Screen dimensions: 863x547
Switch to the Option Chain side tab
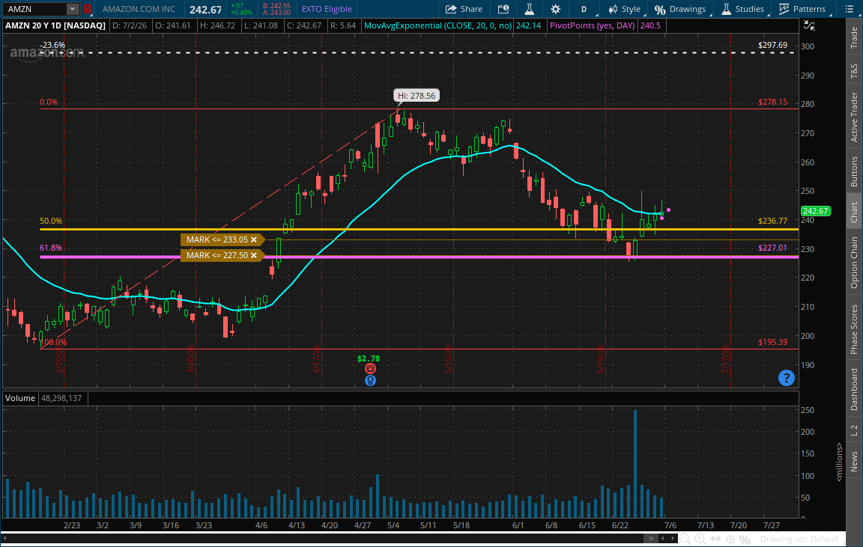point(854,262)
